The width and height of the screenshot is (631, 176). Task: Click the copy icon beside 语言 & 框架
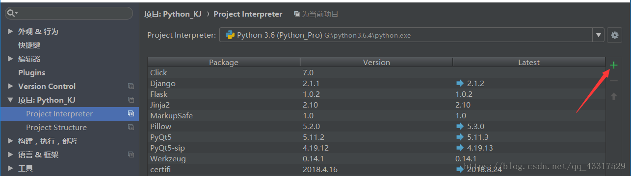pos(131,154)
